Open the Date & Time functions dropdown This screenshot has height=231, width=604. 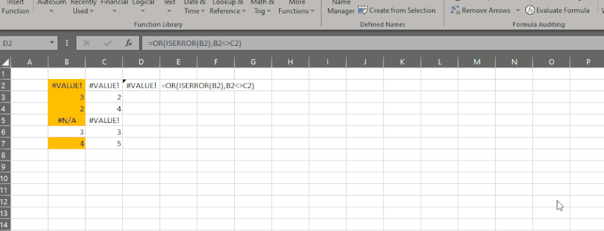tap(194, 7)
